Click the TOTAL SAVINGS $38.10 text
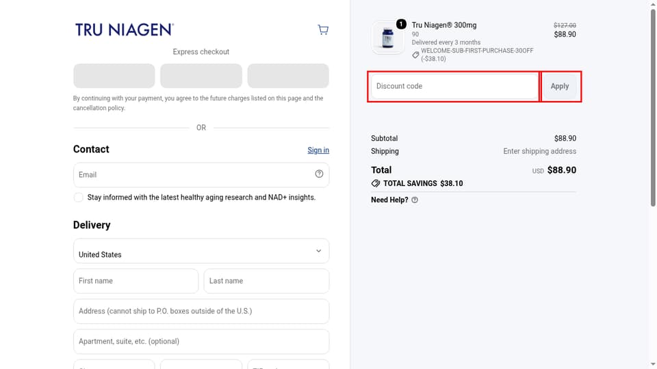 click(423, 183)
